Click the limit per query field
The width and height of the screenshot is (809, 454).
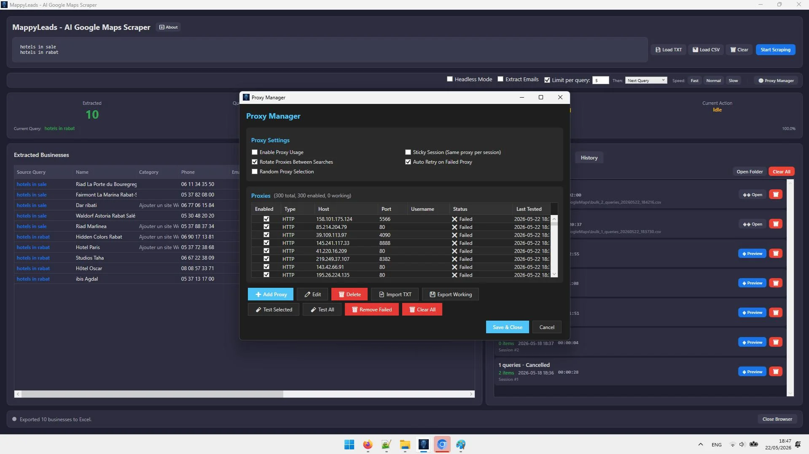point(600,80)
